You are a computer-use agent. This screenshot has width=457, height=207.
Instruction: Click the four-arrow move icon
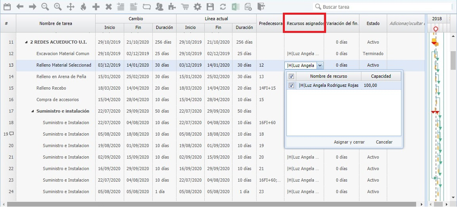coord(71,7)
